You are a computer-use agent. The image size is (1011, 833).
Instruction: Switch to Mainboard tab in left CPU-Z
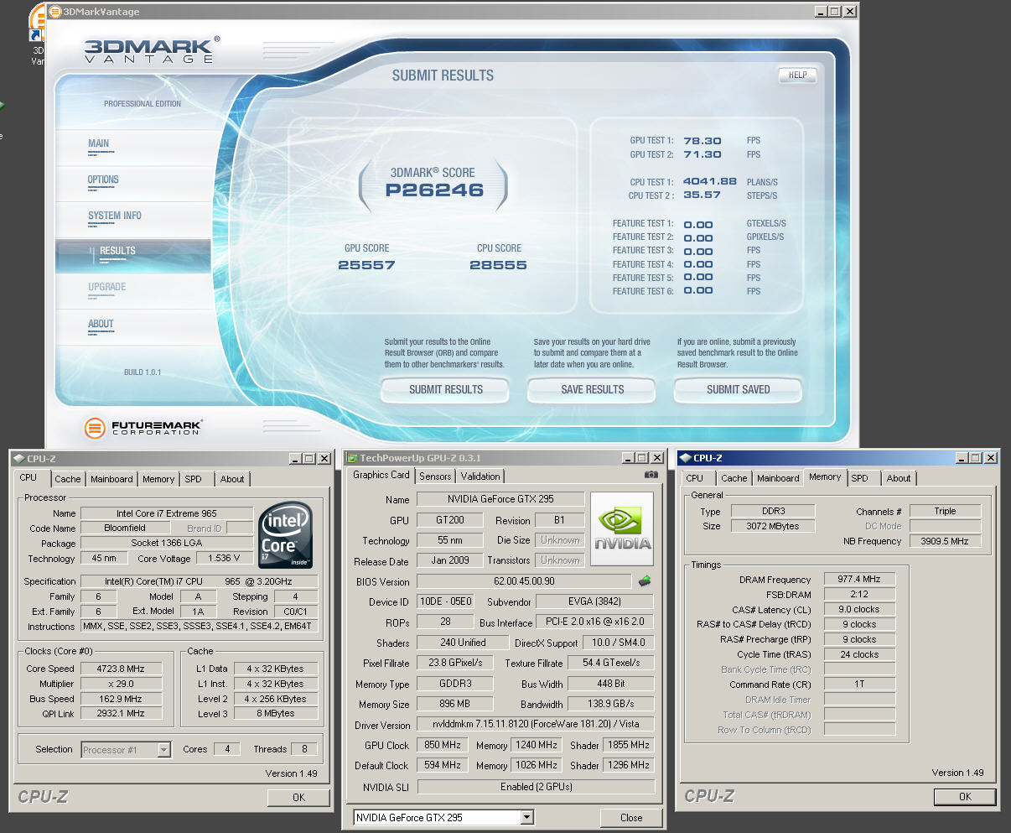coord(111,479)
